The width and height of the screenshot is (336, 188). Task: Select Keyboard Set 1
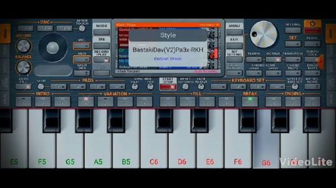(x=219, y=87)
